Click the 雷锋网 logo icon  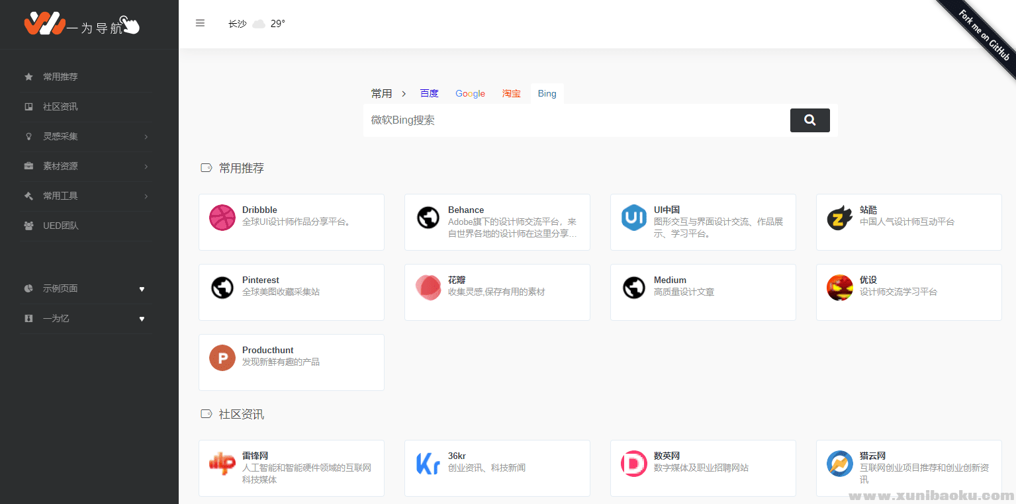tap(222, 464)
